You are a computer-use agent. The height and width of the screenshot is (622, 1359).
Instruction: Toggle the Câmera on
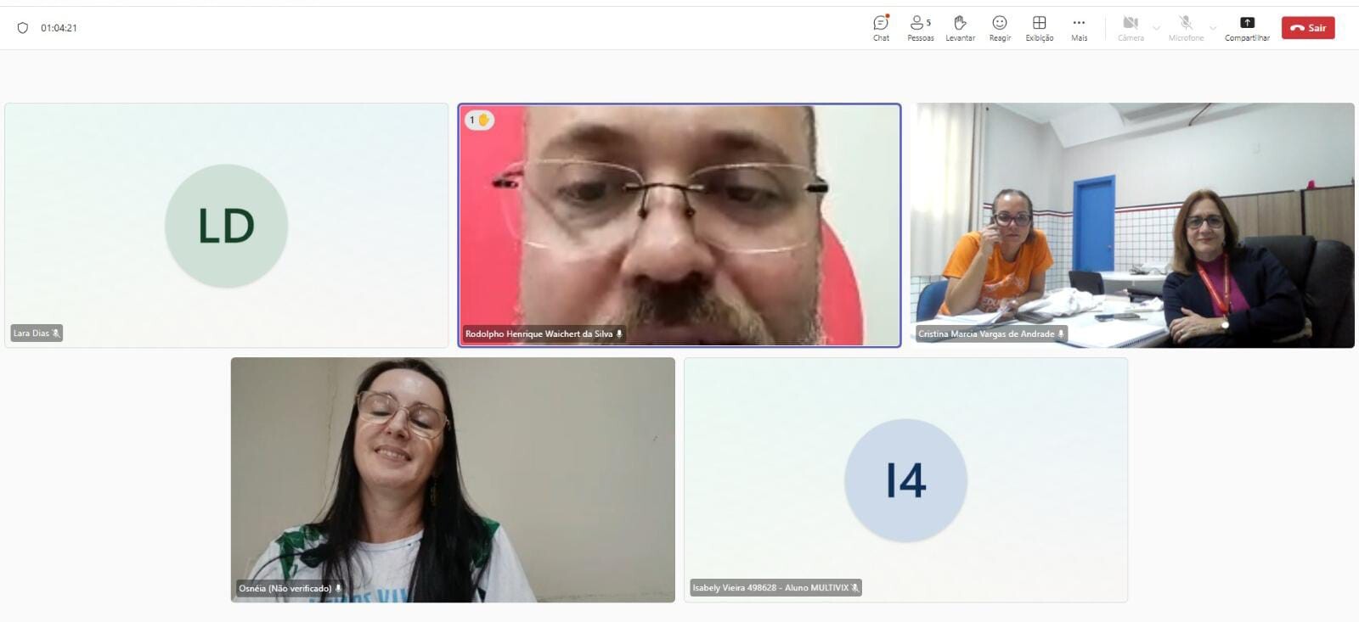[1131, 28]
